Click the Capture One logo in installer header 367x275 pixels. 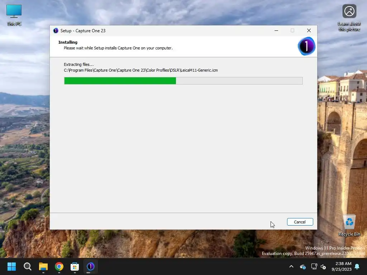pyautogui.click(x=306, y=46)
